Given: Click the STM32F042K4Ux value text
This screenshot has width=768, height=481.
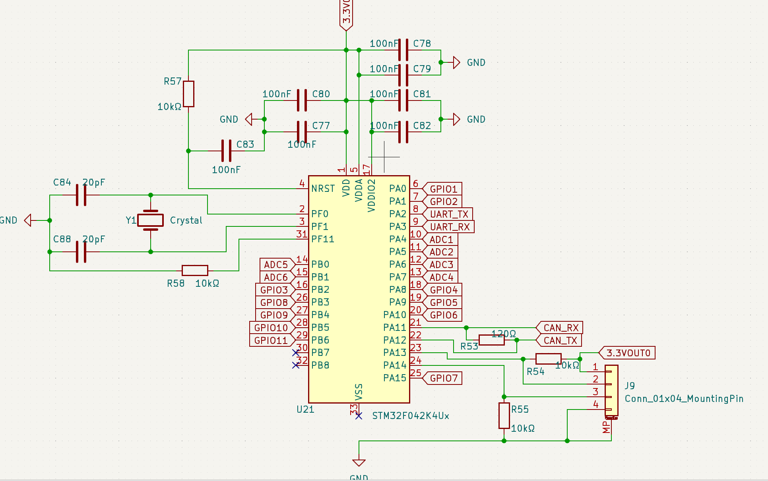Looking at the screenshot, I should [x=411, y=416].
